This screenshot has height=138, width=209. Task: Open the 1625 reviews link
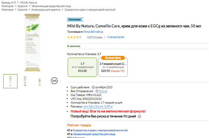point(95,37)
